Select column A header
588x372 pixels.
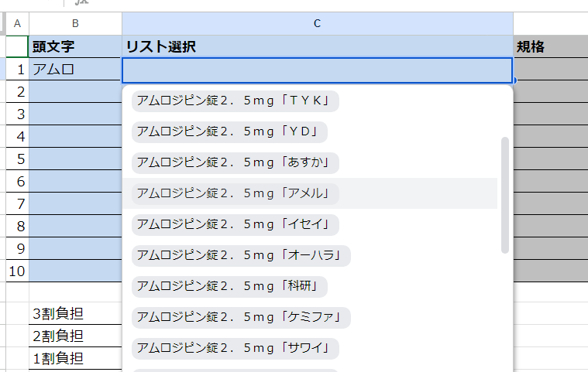click(x=17, y=24)
